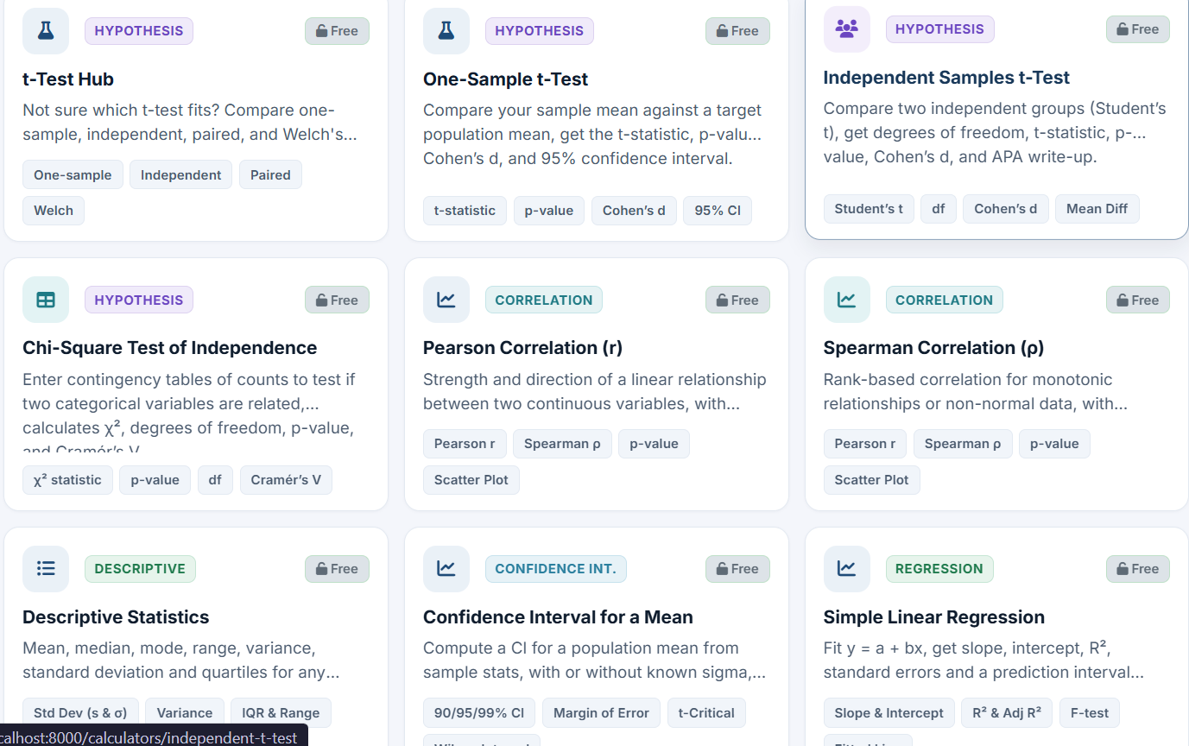Open the Pearson Correlation (r) calculator
The image size is (1189, 746).
522,348
